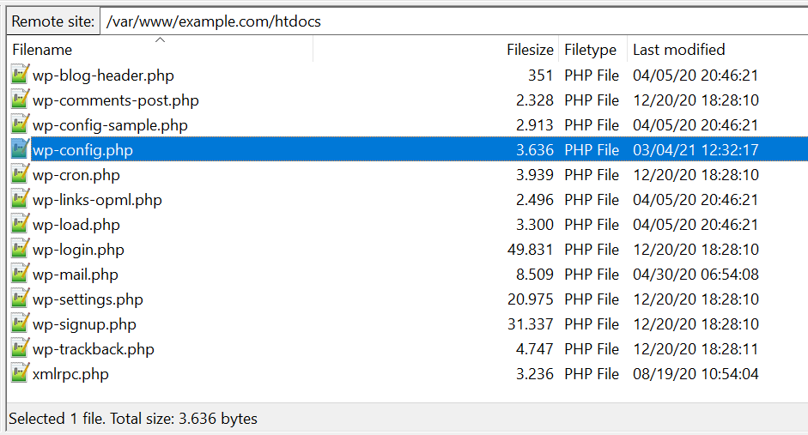Click the 04/30/20 06:54:08 modified date

[x=696, y=275]
